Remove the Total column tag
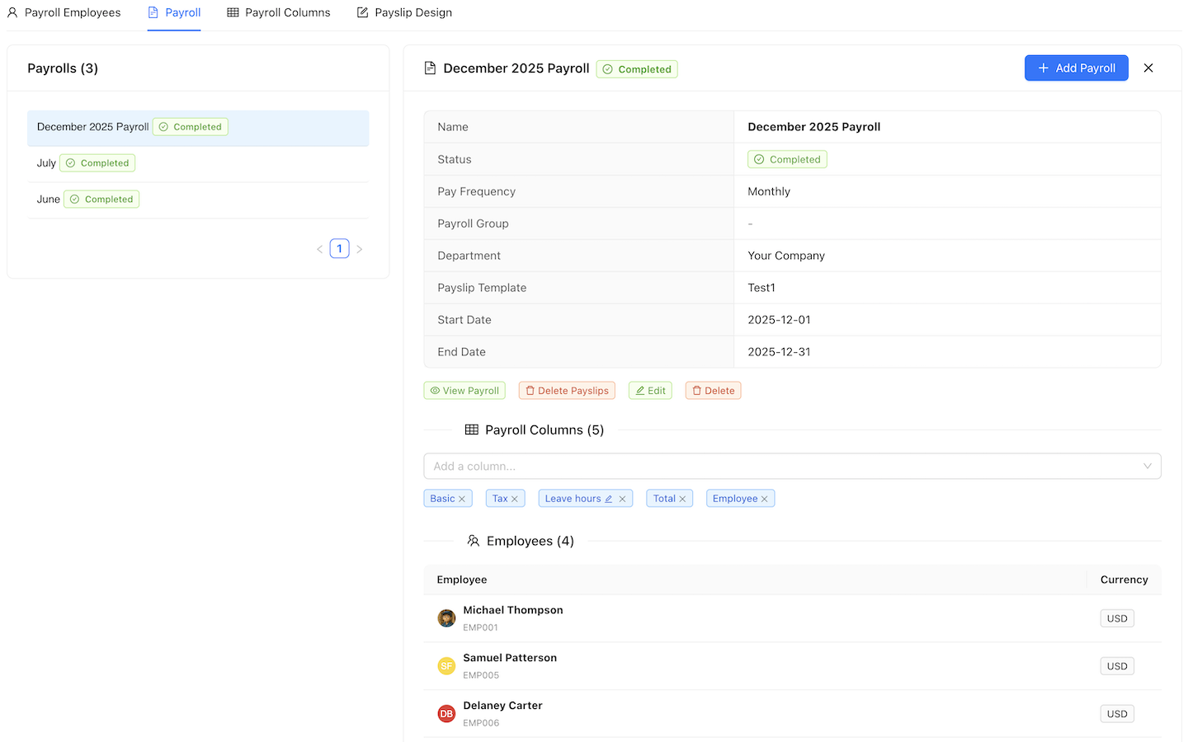The image size is (1188, 742). (682, 498)
